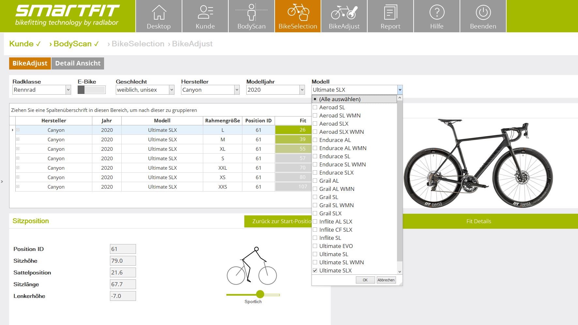Check the Grail SL WMN option
578x325 pixels.
coord(315,205)
